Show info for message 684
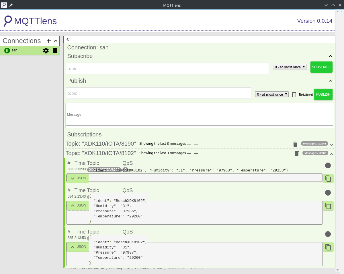Viewport: 344px width, 274px height. pyautogui.click(x=328, y=193)
